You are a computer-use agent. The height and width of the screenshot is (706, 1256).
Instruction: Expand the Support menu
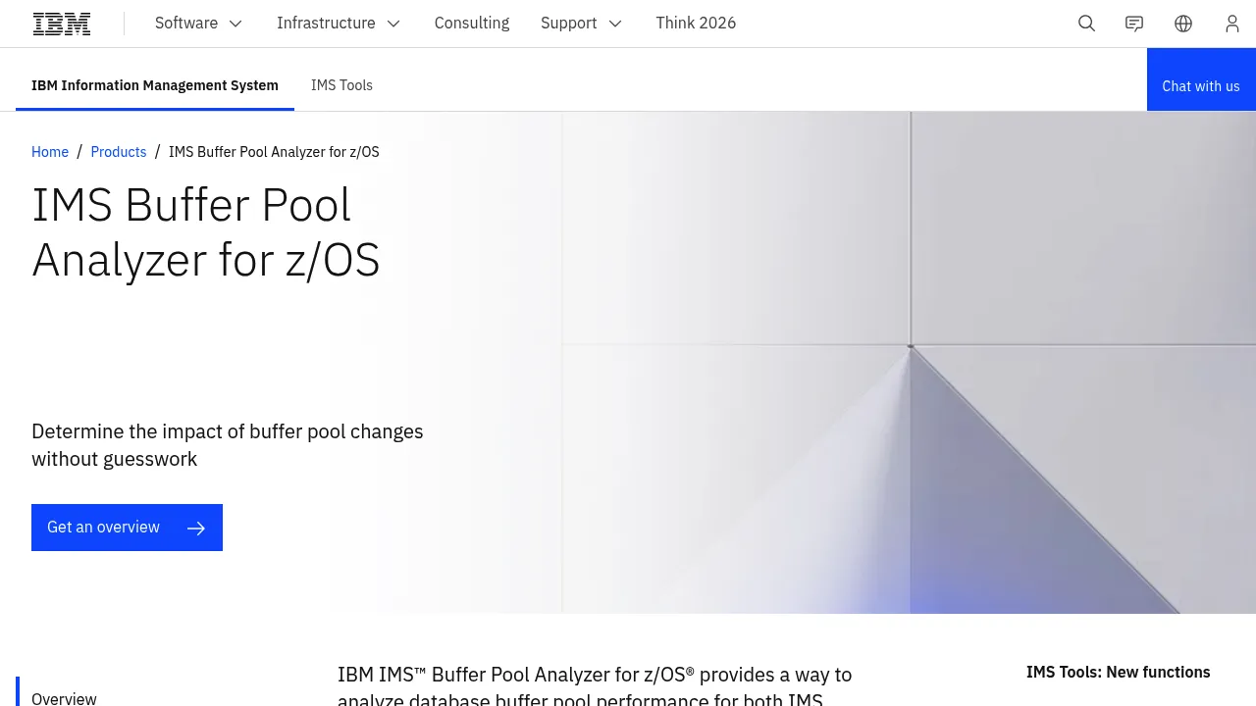point(582,24)
